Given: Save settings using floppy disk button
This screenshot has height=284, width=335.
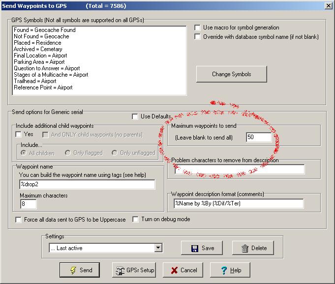Looking at the screenshot, I should tap(202, 248).
